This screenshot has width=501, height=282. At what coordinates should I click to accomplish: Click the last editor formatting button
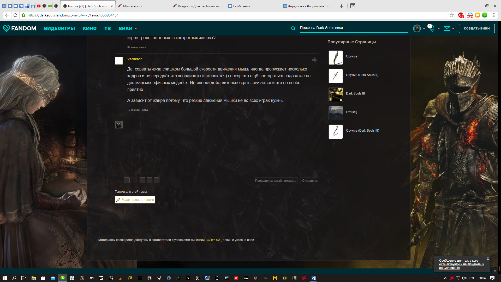point(157,180)
